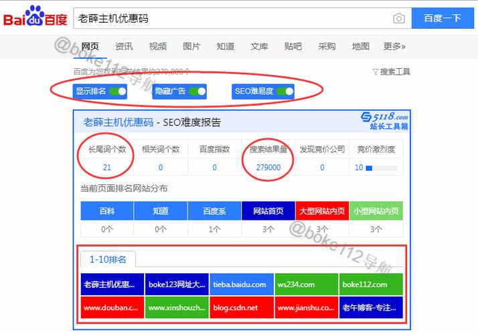
Task: Click the 当前页面排名网站分布 heading
Action: coord(124,188)
